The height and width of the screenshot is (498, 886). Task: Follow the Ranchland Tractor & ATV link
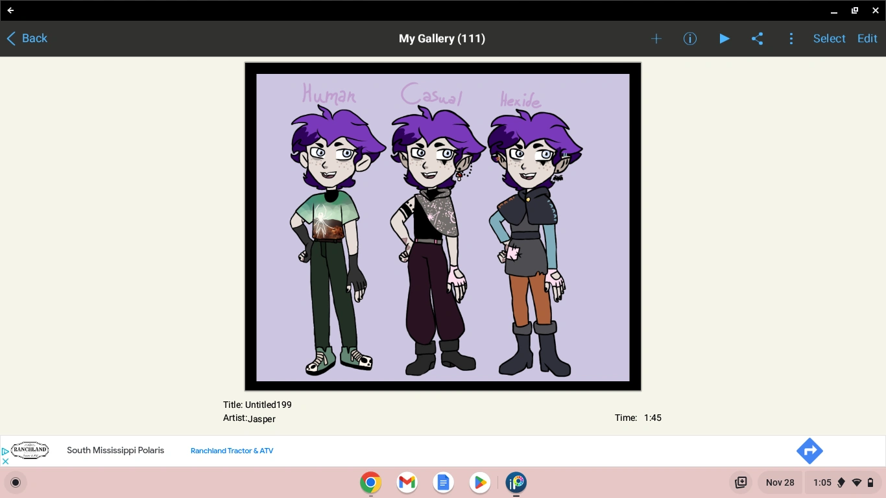[232, 450]
